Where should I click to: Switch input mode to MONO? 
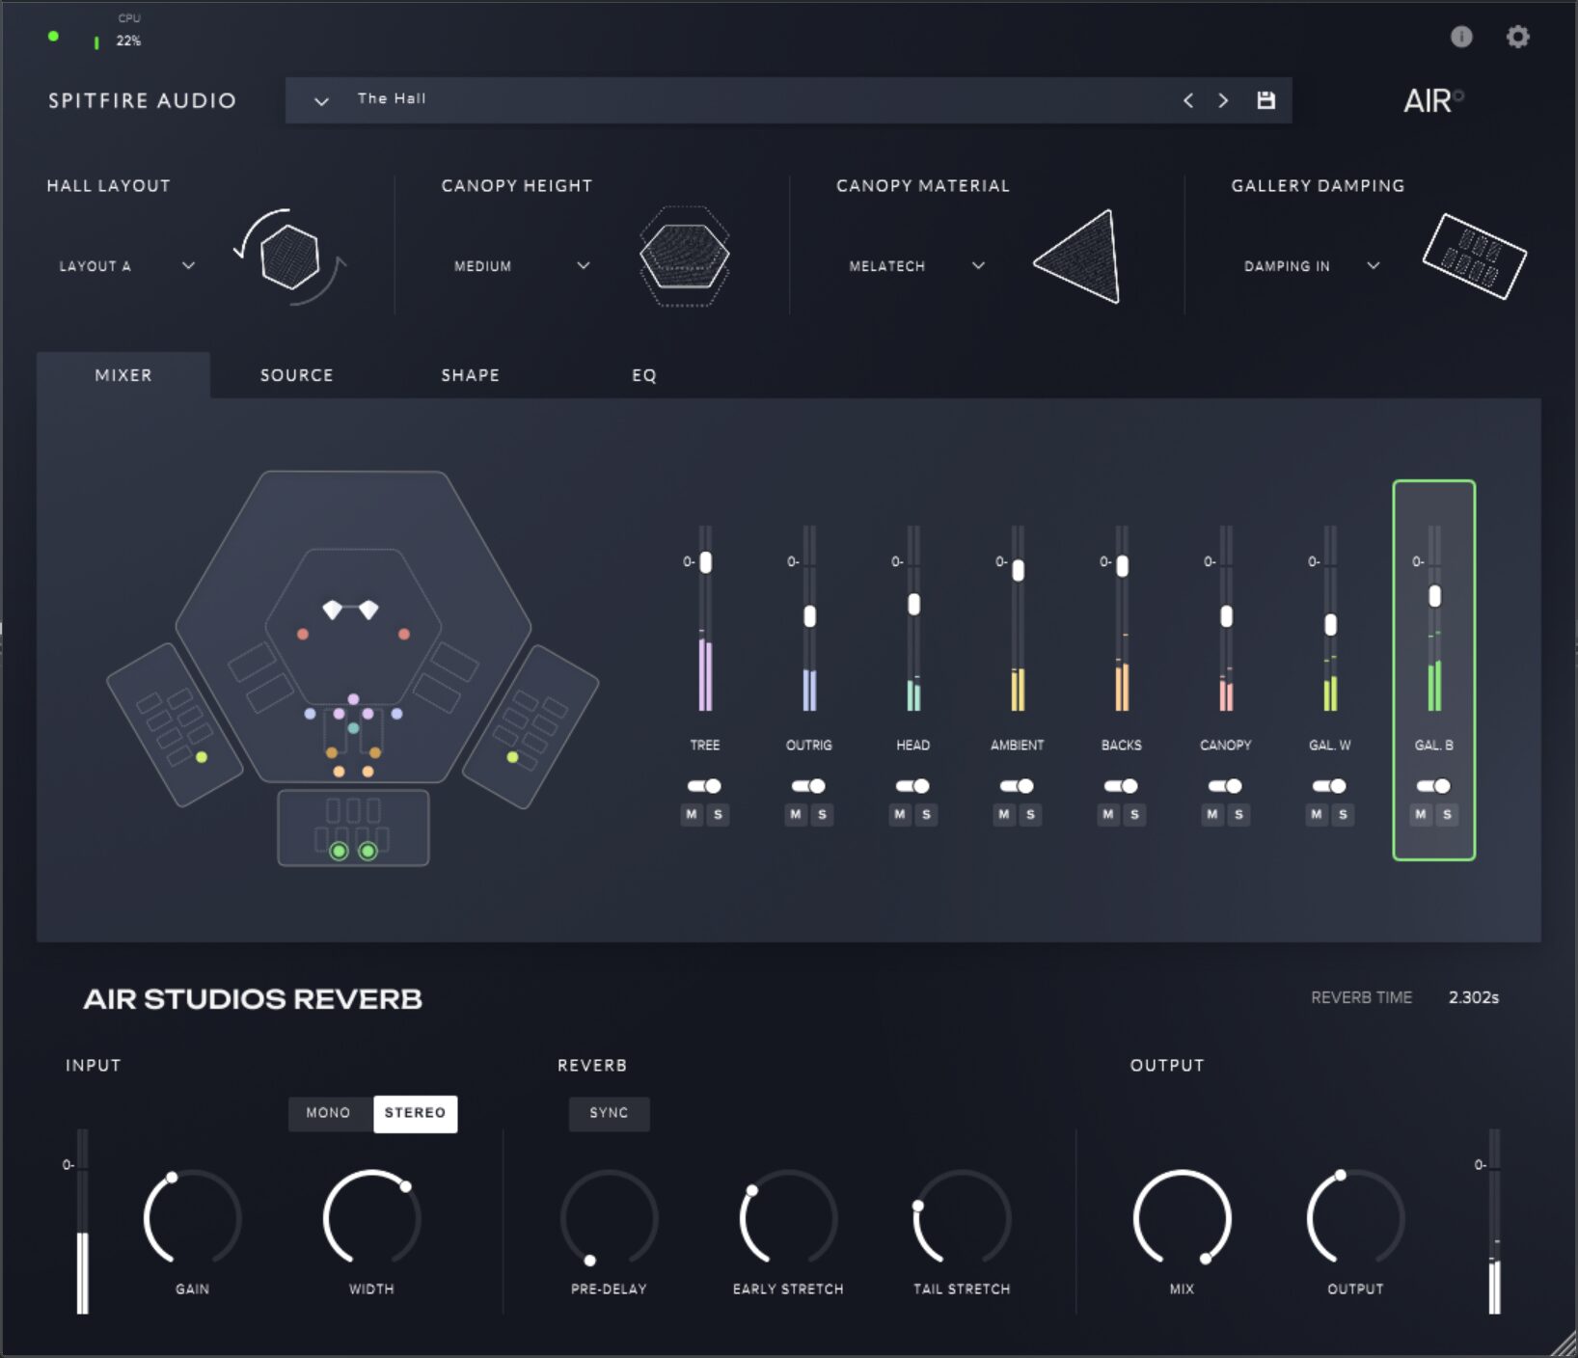[329, 1113]
